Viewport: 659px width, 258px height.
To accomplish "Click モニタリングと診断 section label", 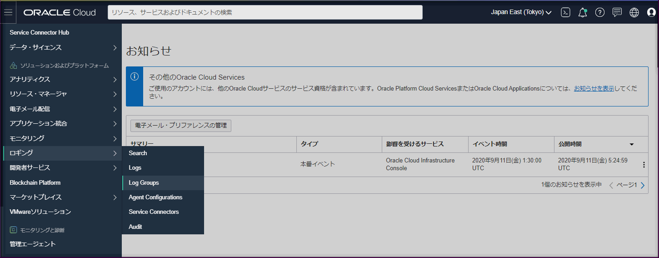I will pyautogui.click(x=42, y=230).
